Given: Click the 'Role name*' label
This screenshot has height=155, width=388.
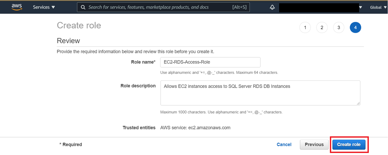Looking at the screenshot, I should tap(143, 62).
